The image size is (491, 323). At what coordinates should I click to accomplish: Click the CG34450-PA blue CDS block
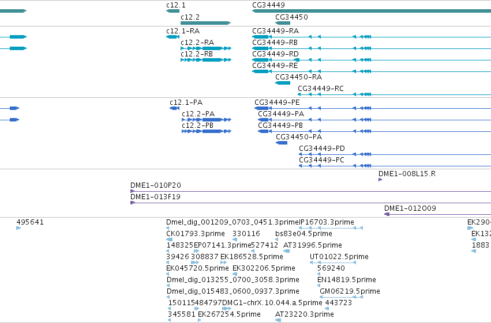pyautogui.click(x=282, y=143)
